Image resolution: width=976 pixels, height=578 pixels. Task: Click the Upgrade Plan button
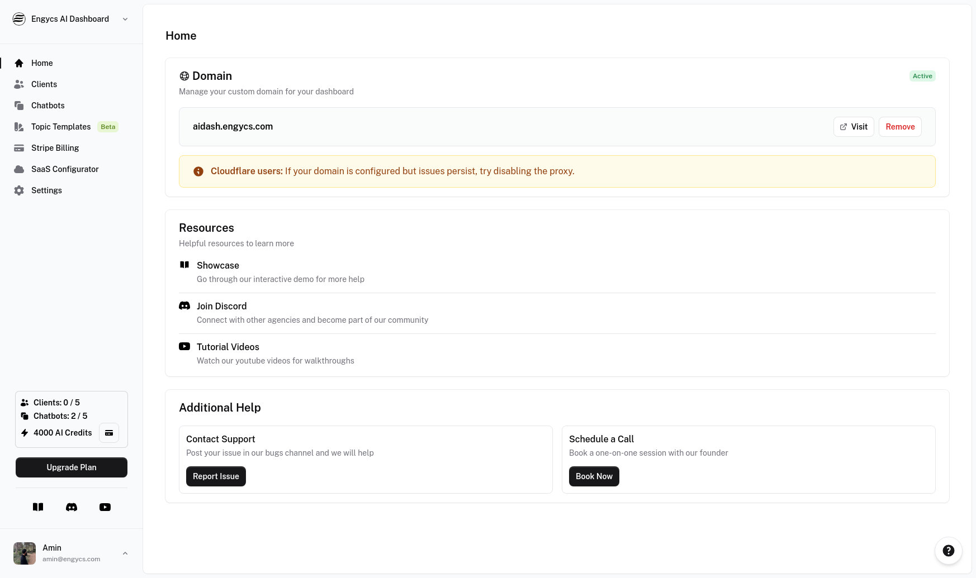[72, 467]
